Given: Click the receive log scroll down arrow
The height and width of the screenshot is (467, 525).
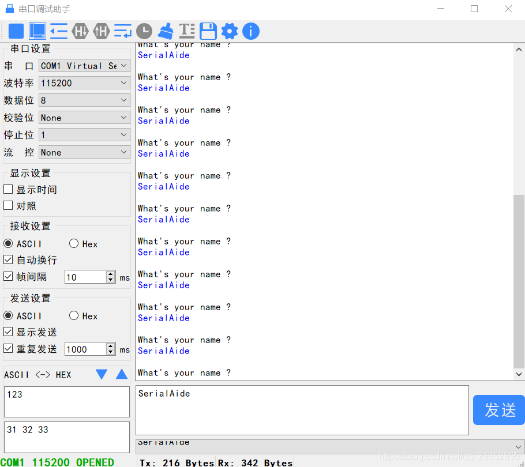Looking at the screenshot, I should point(519,374).
